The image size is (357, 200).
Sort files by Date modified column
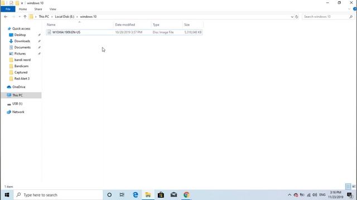coord(125,24)
